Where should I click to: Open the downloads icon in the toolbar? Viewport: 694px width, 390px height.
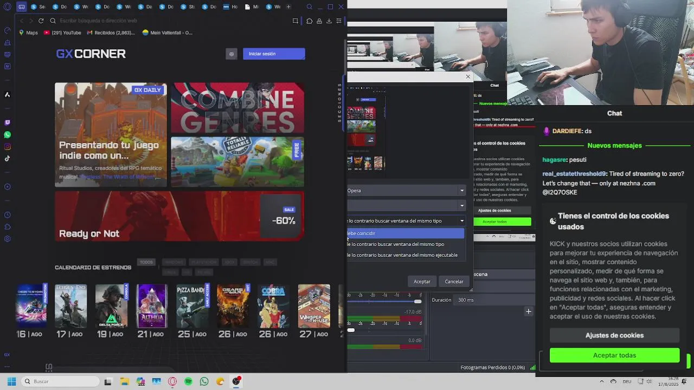coord(329,21)
